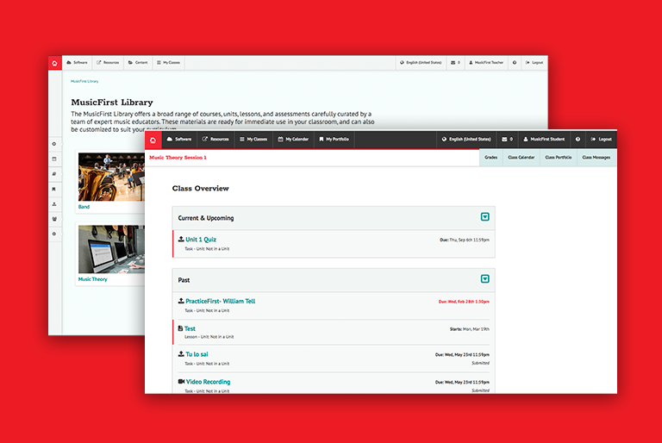Click 'Submitted' status under Tu lo sai due date
The height and width of the screenshot is (443, 662).
tap(480, 363)
